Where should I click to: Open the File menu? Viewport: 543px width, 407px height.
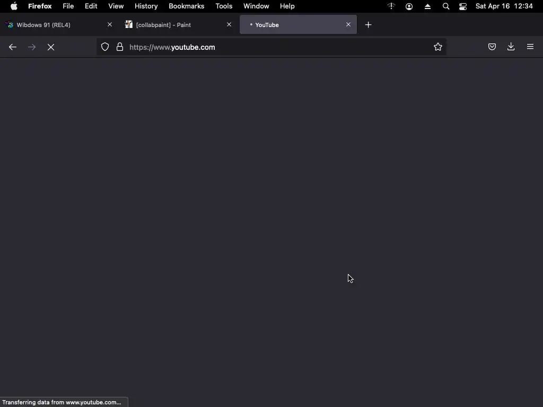[x=68, y=6]
